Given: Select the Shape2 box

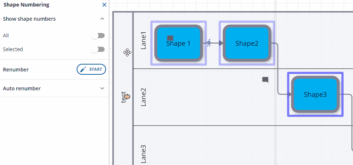Looking at the screenshot, I should click(x=247, y=43).
